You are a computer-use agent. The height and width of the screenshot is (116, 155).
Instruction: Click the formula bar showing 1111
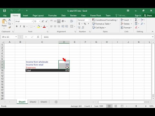pyautogui.click(x=97, y=37)
